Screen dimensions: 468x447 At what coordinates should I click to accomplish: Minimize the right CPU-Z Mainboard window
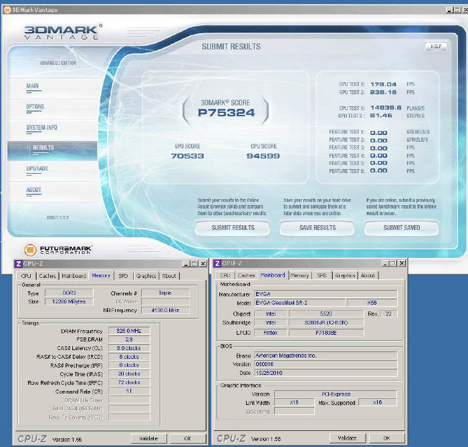click(385, 263)
